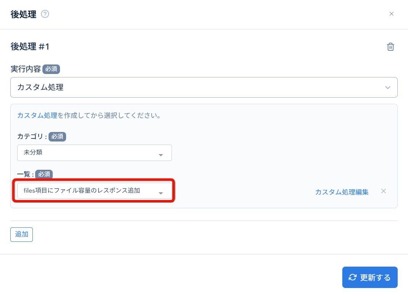Click the refresh icon inside 更新する button
This screenshot has height=296, width=408.
[353, 277]
